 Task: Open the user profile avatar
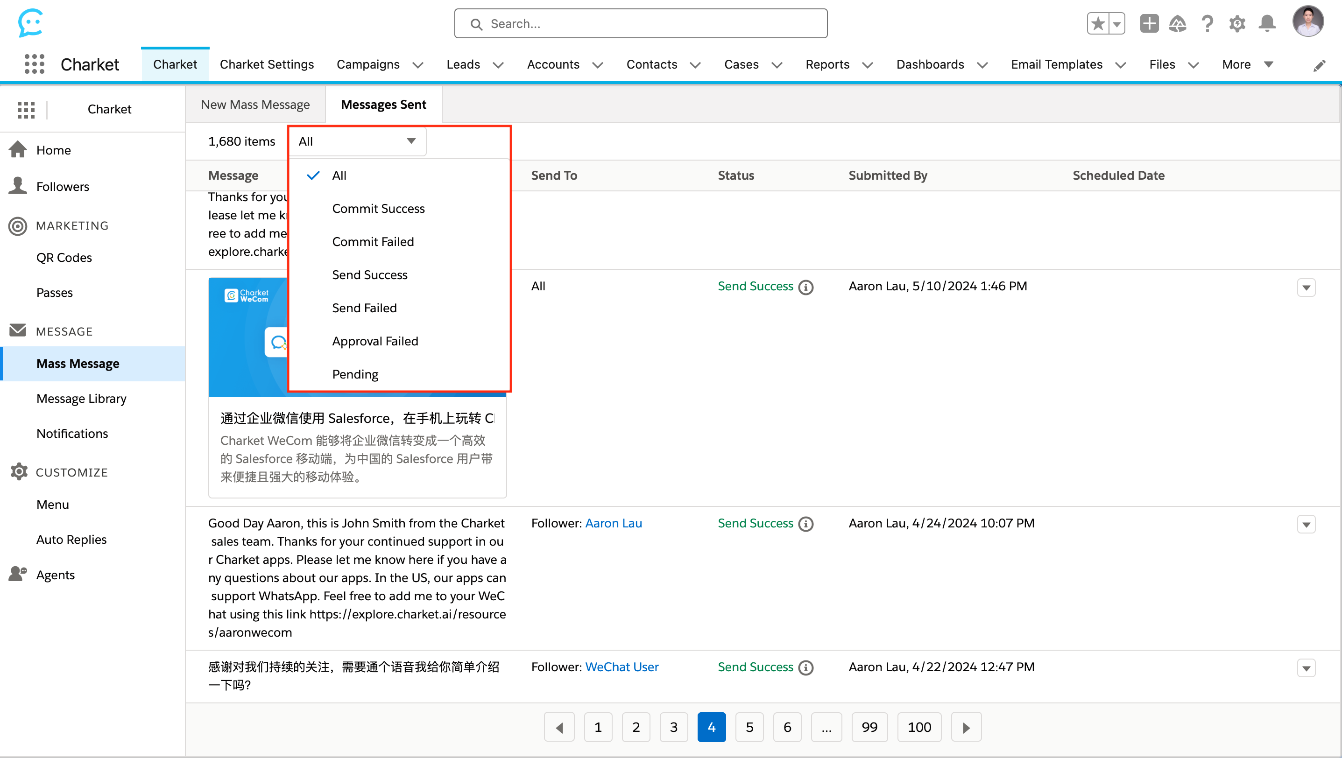point(1307,22)
